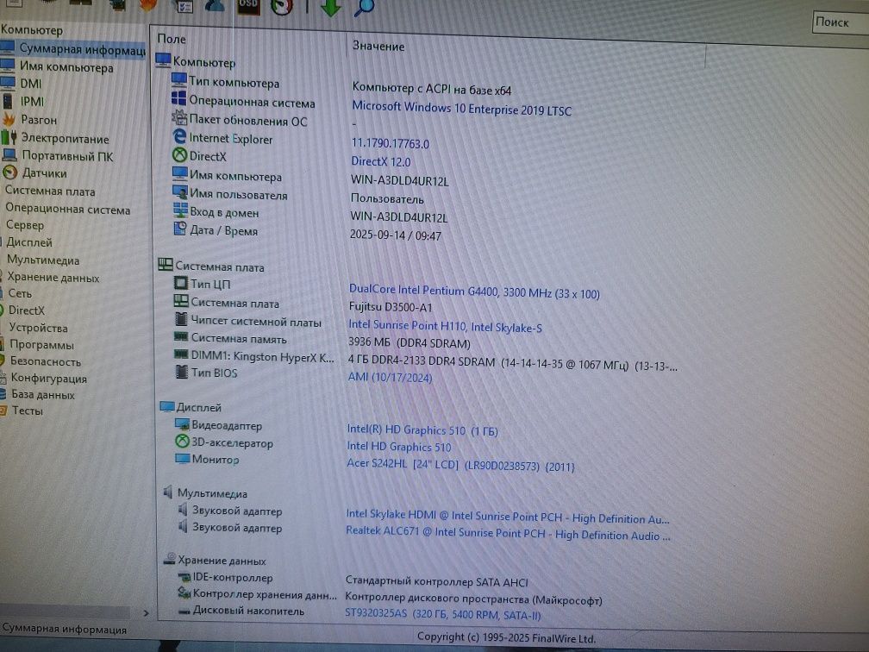
Task: Click the AMI (10/17/2024) BIOS link
Action: point(390,377)
